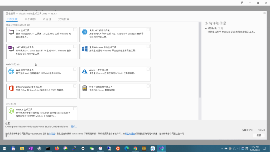Click the .NET desktop build tools icon
Image resolution: width=270 pixels, height=152 pixels.
pyautogui.click(x=11, y=49)
